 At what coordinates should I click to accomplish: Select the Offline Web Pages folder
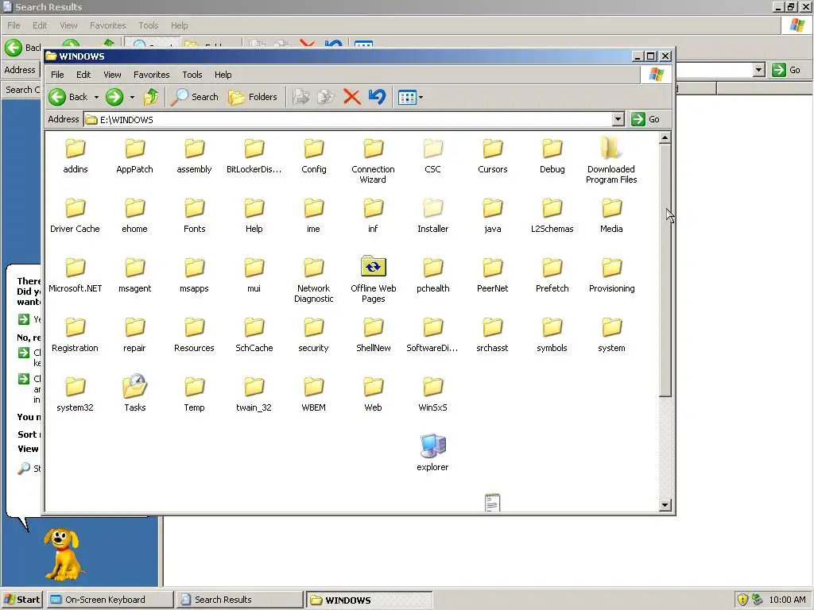click(x=374, y=279)
